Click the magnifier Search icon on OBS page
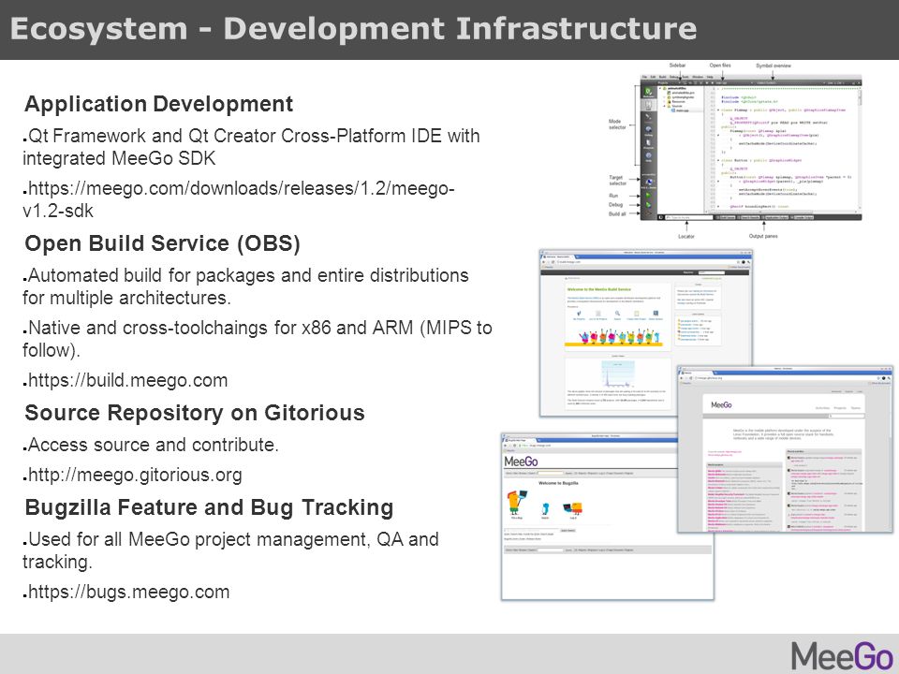Screen dimensions: 899x674 [617, 314]
